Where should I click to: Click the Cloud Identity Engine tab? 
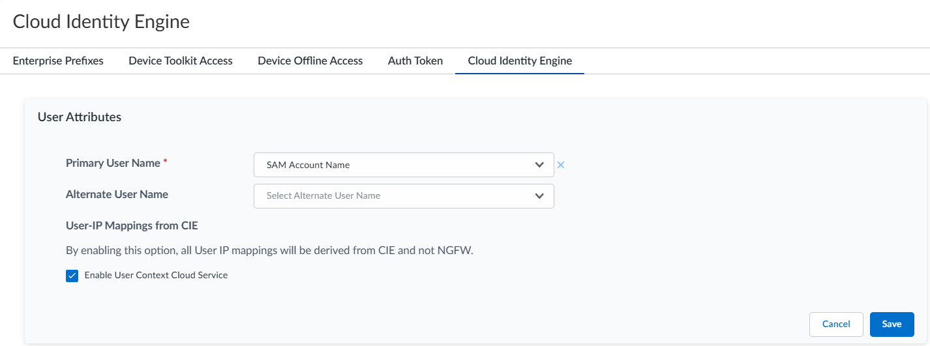click(520, 61)
